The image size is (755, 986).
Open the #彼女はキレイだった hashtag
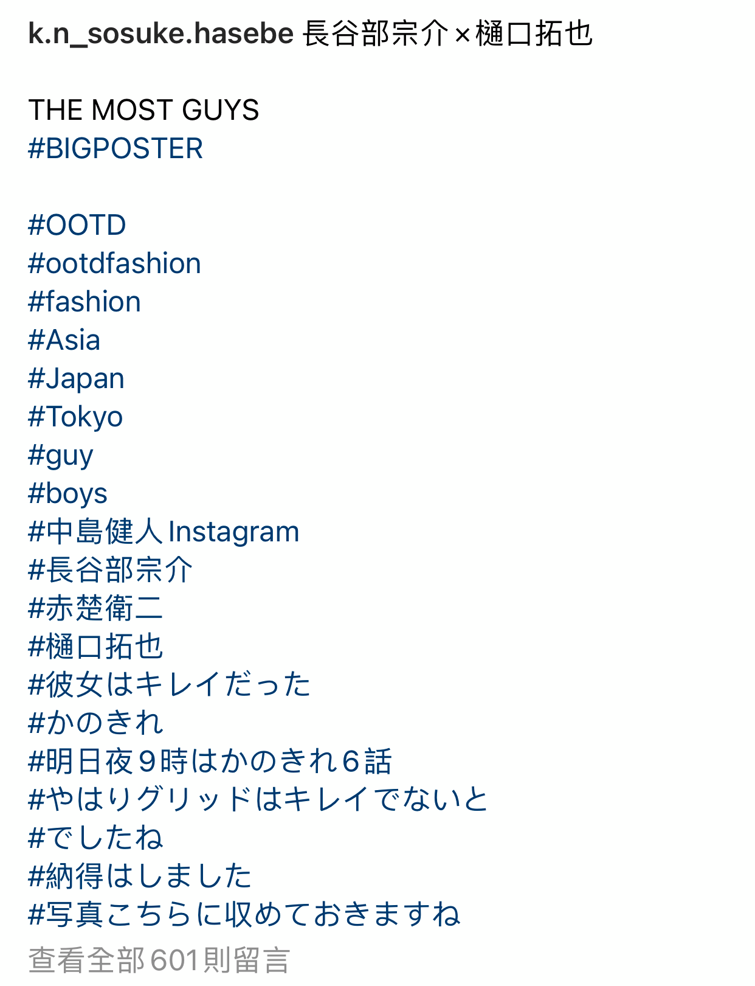pyautogui.click(x=170, y=685)
